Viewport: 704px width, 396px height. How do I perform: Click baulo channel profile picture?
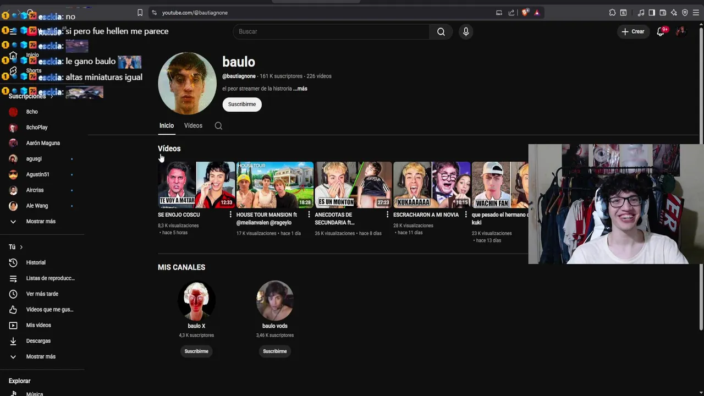[187, 83]
